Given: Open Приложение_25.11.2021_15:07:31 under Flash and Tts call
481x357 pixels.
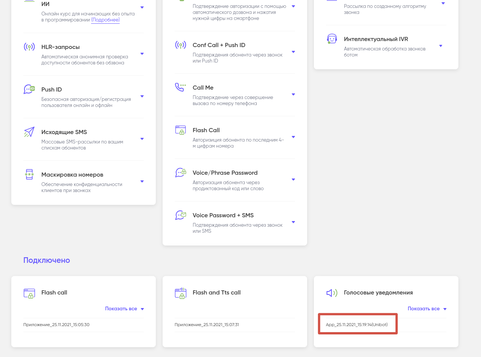Looking at the screenshot, I should point(207,325).
